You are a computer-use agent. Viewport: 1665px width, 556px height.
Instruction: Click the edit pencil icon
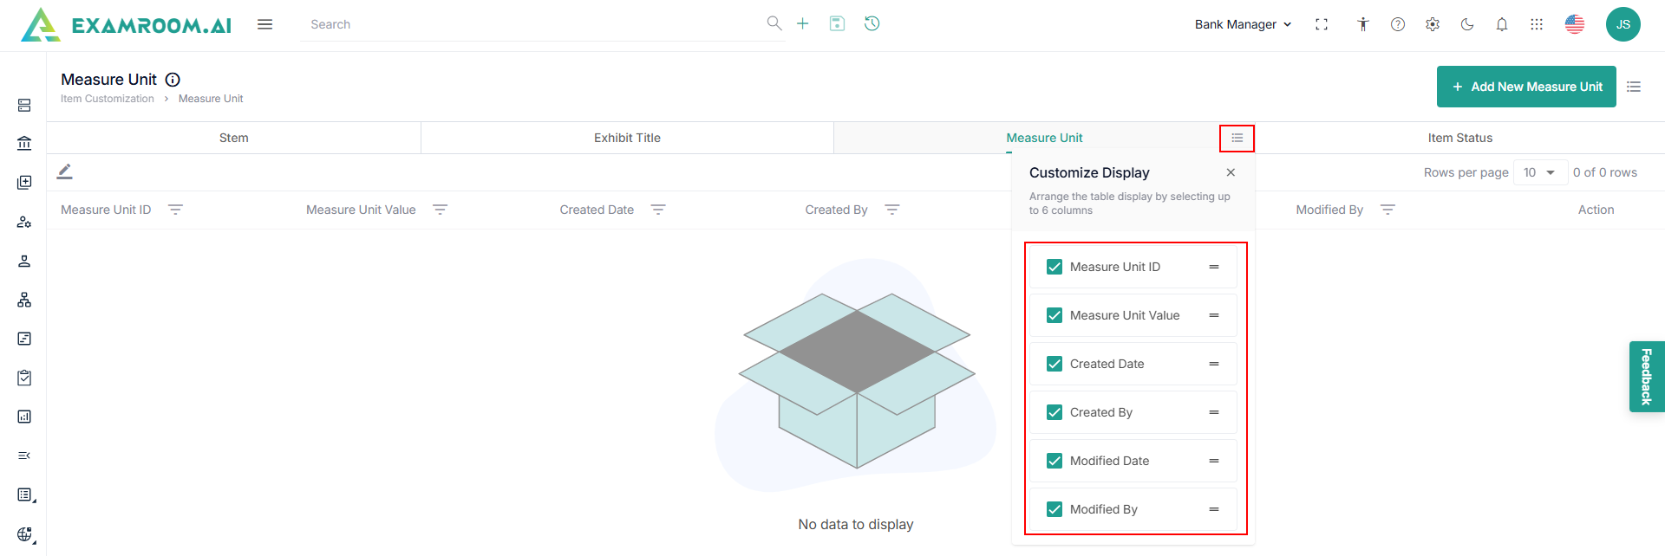point(65,171)
